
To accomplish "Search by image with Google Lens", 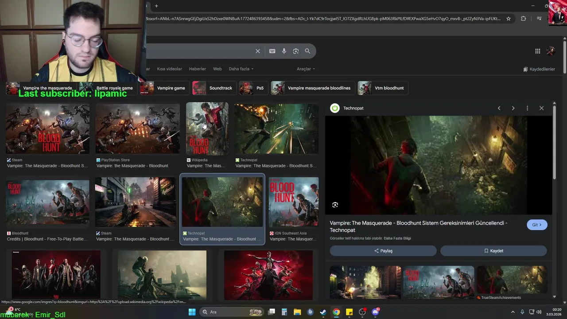I will pos(296,51).
